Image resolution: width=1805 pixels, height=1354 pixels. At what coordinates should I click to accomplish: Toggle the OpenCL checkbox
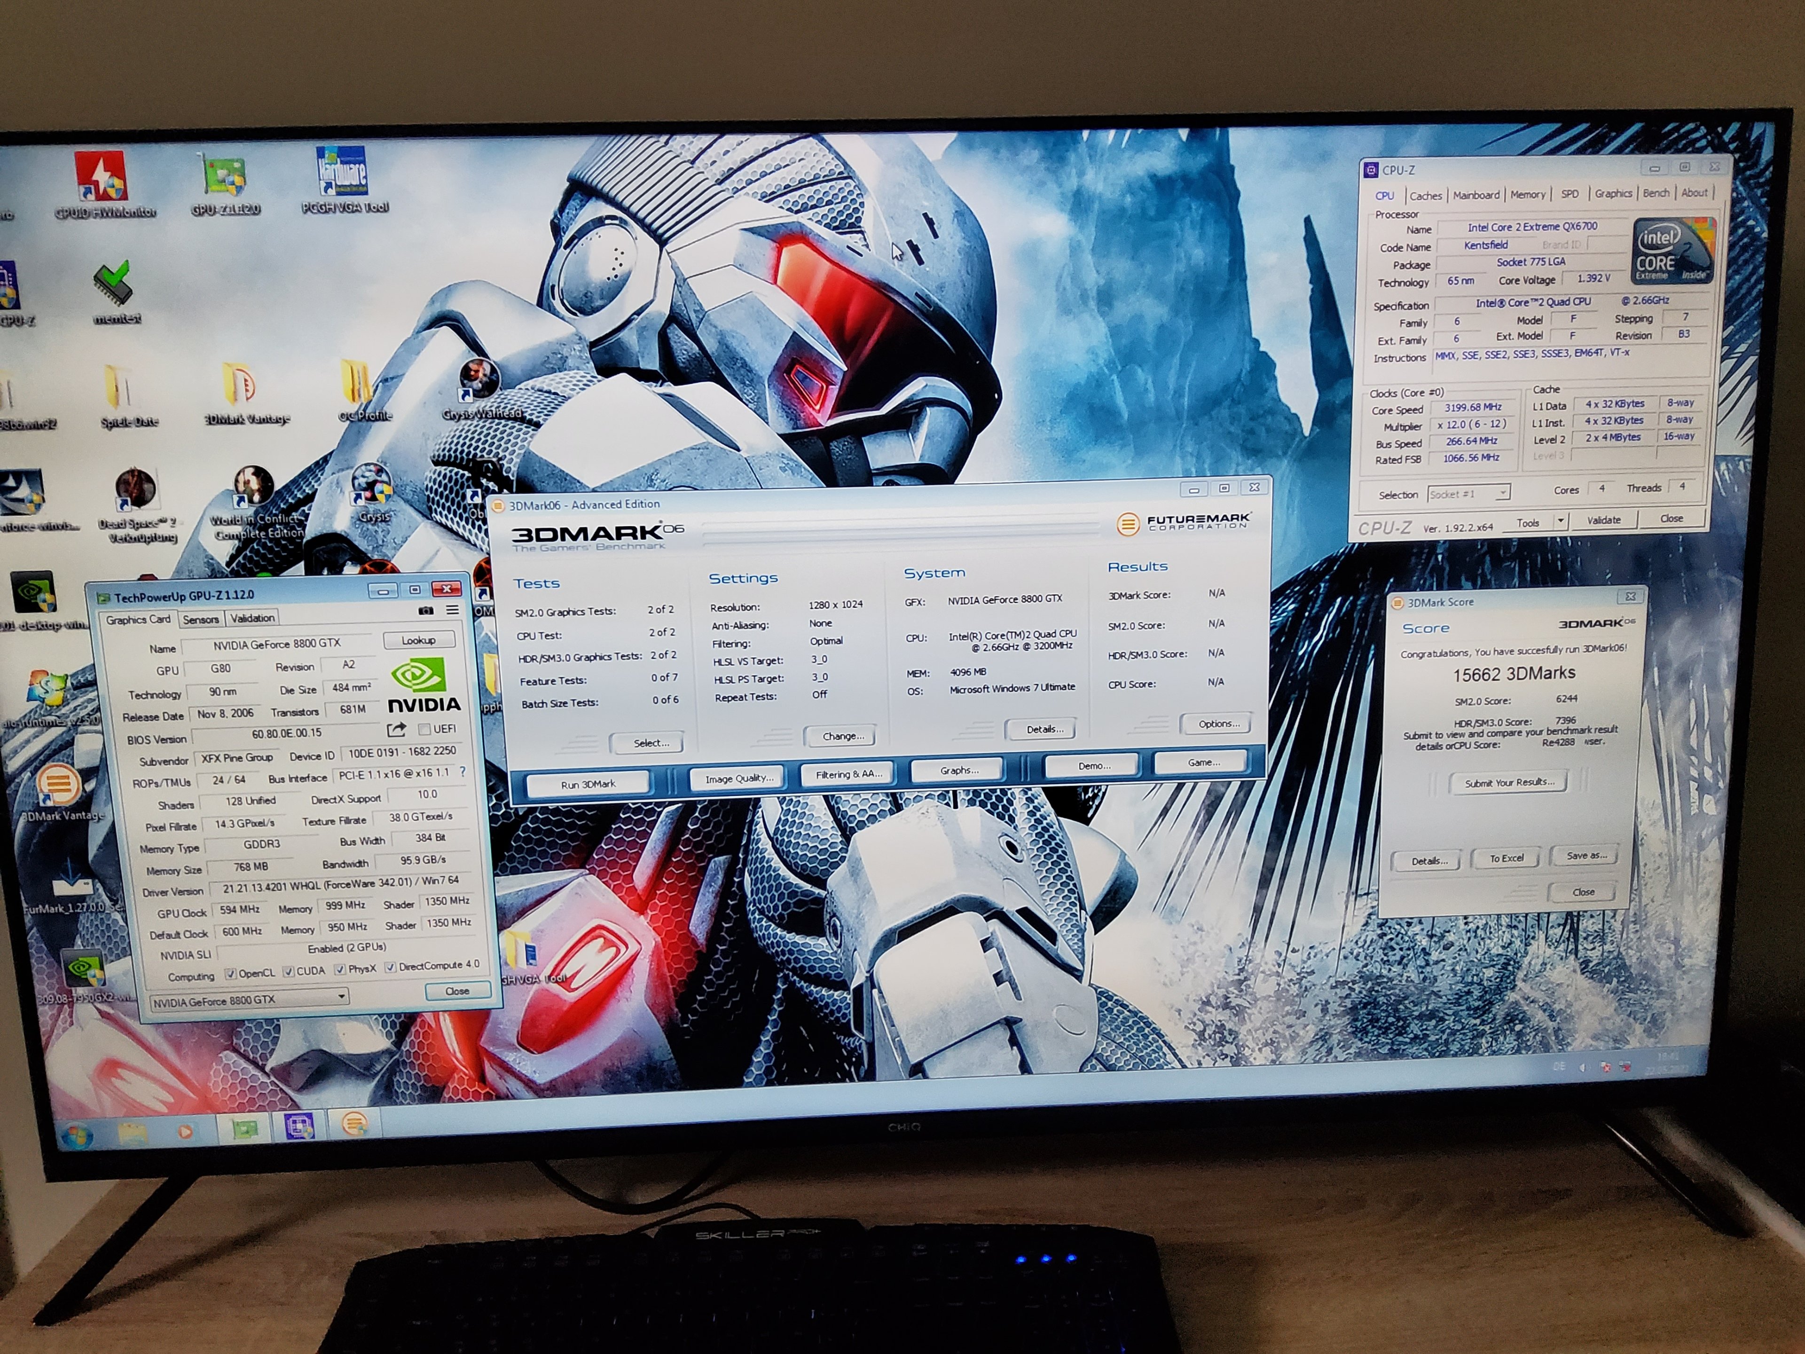point(231,973)
